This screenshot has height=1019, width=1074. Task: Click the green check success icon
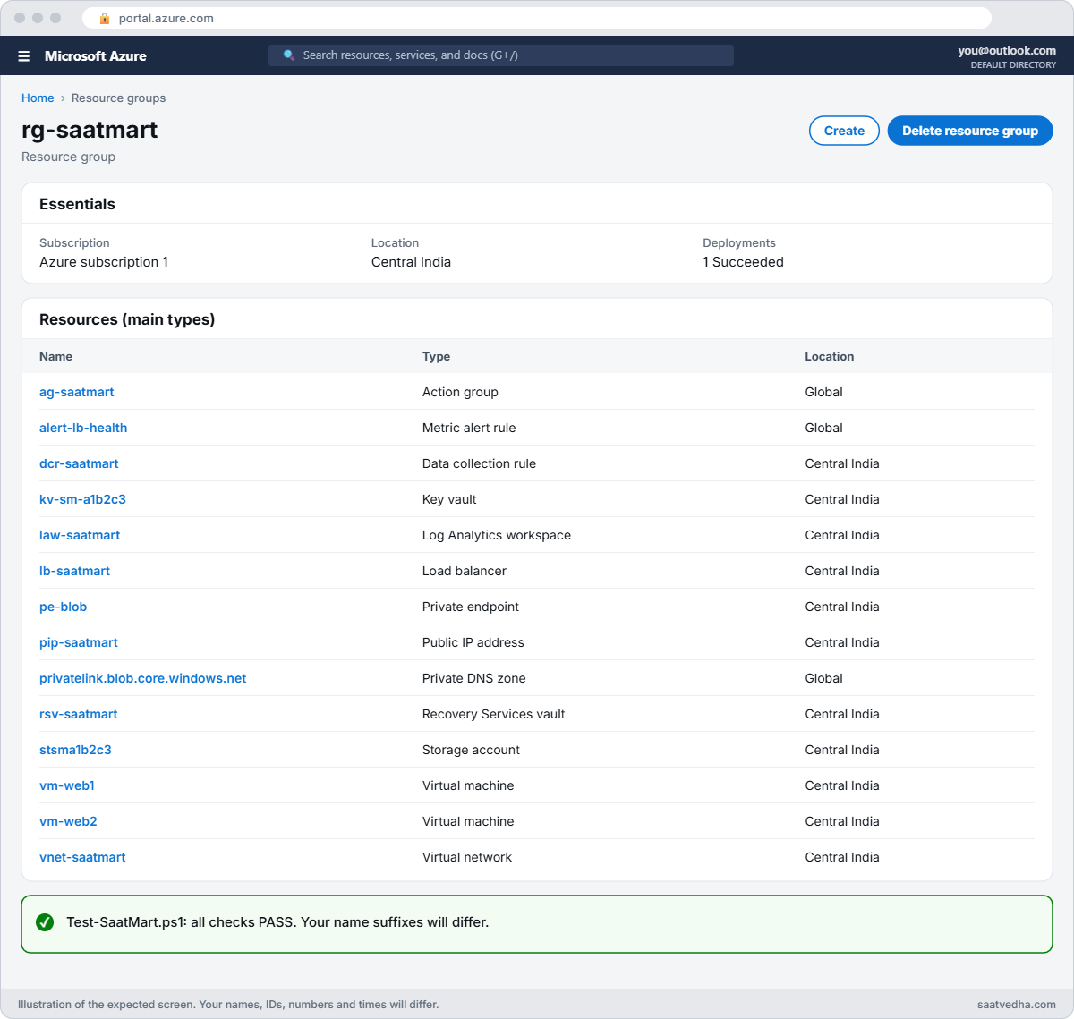click(45, 922)
